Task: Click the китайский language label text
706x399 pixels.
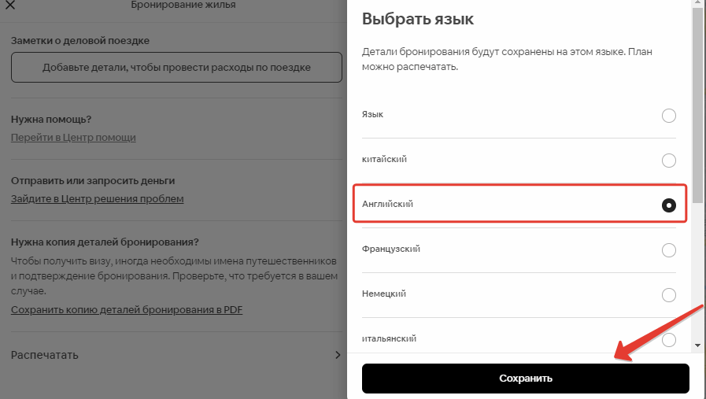Action: (384, 159)
